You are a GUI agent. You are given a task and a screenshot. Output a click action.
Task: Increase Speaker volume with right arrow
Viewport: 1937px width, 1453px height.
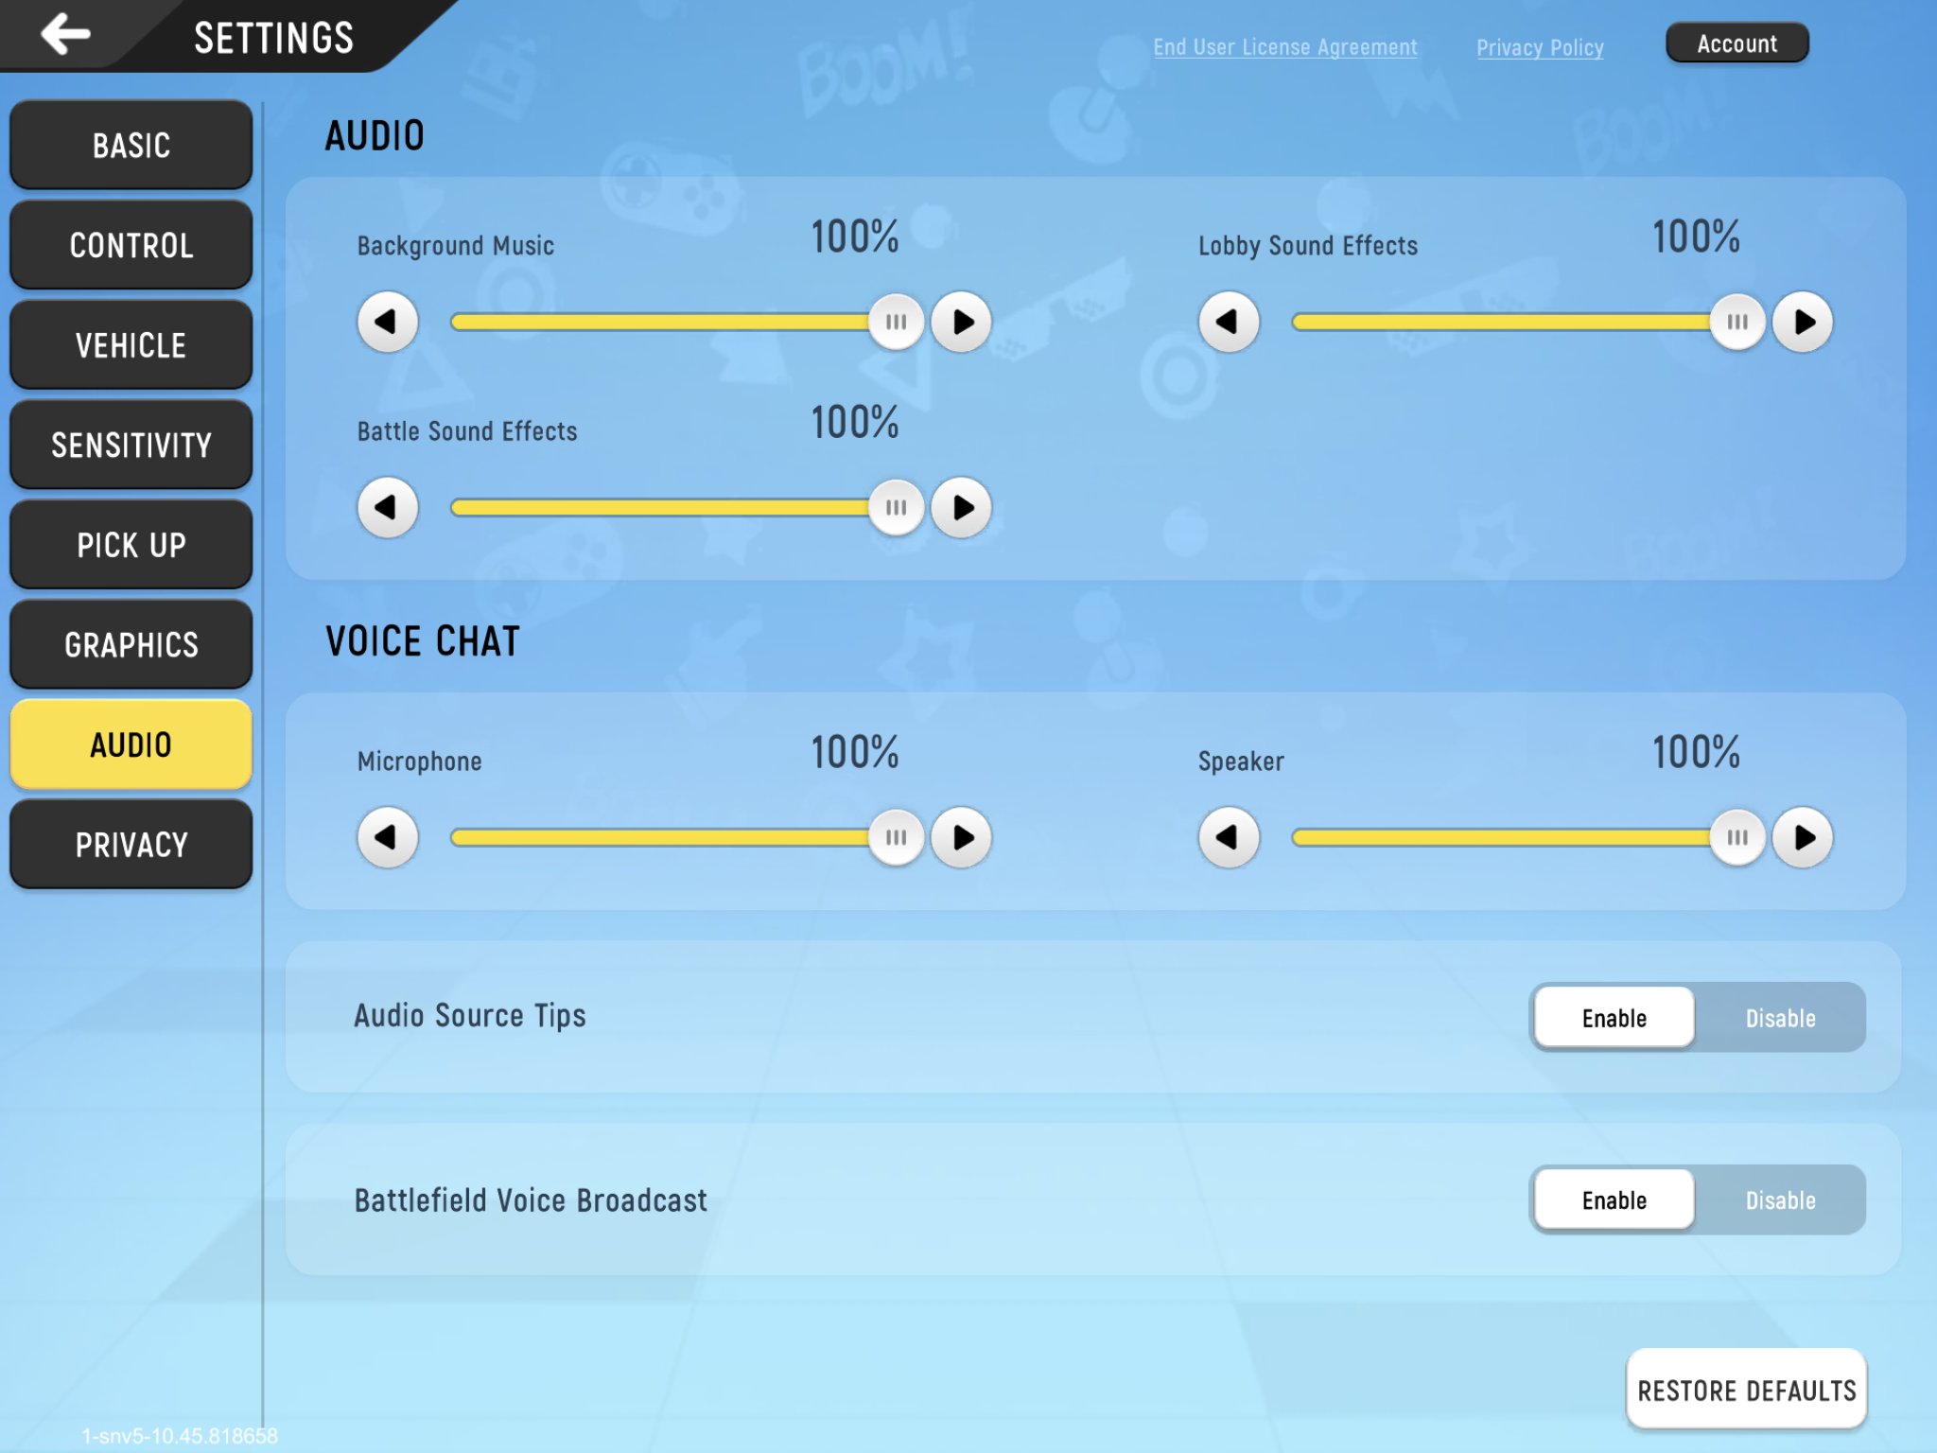[x=1802, y=837]
